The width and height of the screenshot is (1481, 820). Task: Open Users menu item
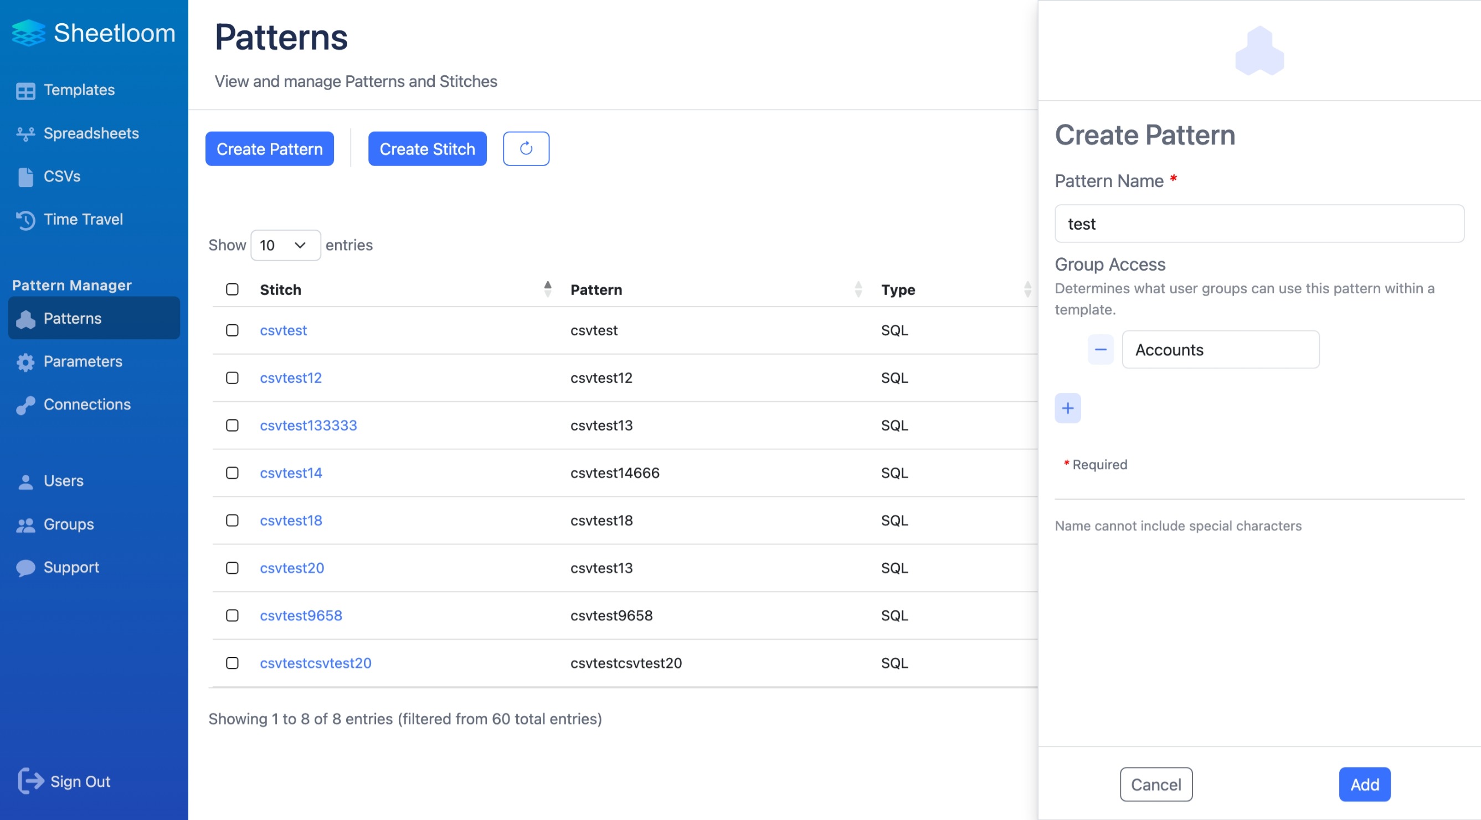63,480
